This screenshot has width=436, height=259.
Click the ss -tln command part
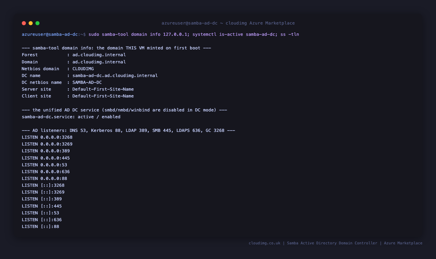pyautogui.click(x=290, y=34)
